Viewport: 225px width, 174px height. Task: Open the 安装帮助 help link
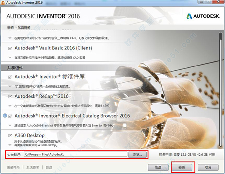point(13,167)
